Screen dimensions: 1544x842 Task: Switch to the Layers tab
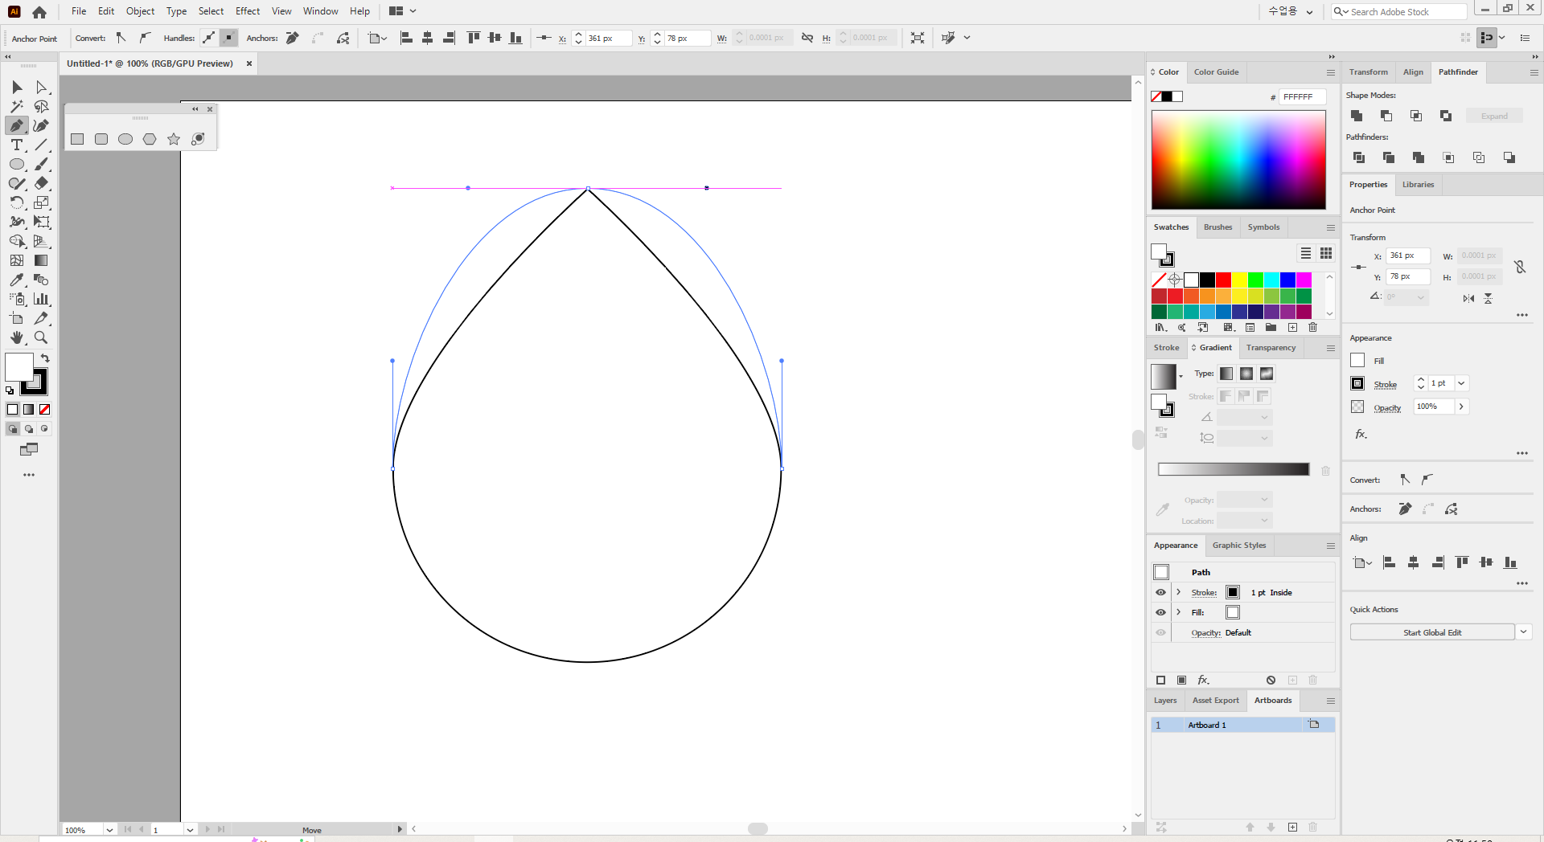[x=1165, y=701]
